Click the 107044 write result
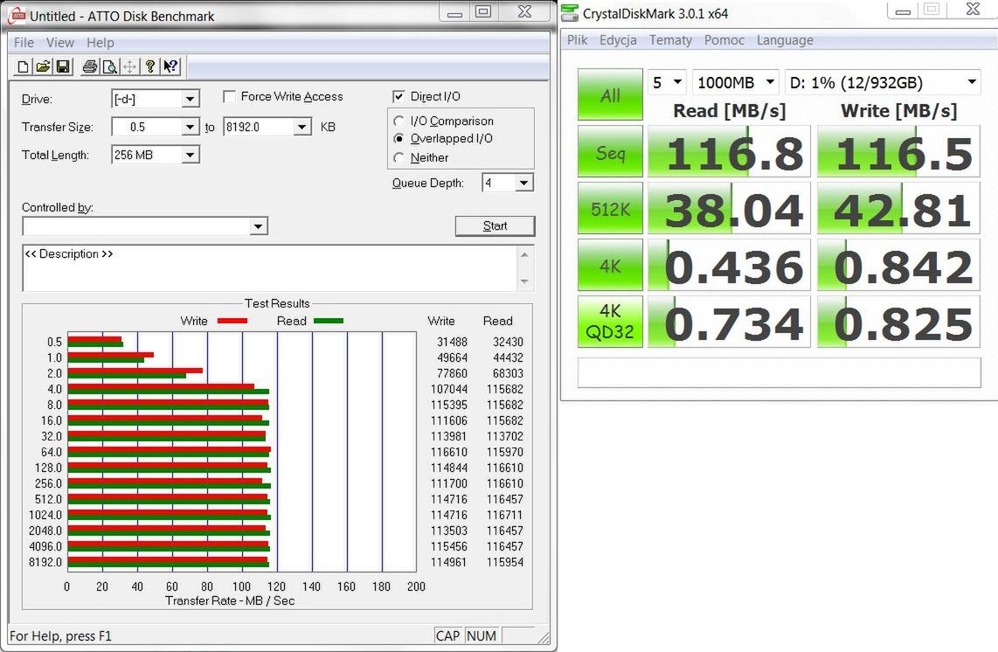998x652 pixels. (448, 389)
